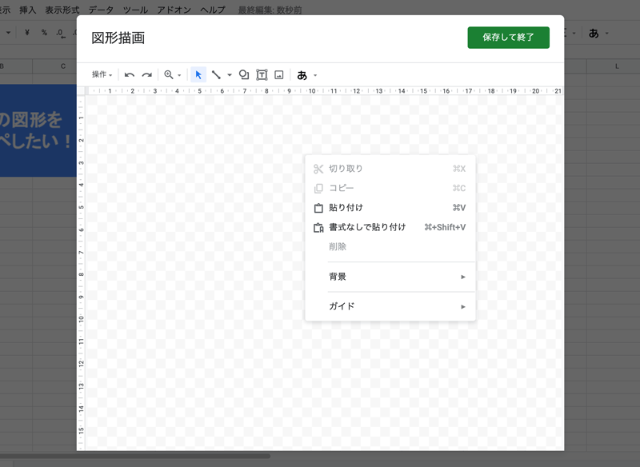Open the 操作 actions dropdown

[102, 74]
